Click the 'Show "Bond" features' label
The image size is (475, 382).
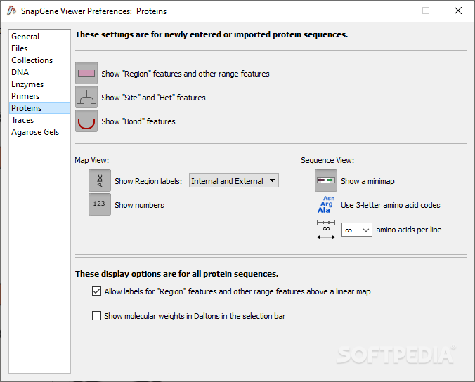[x=138, y=121]
